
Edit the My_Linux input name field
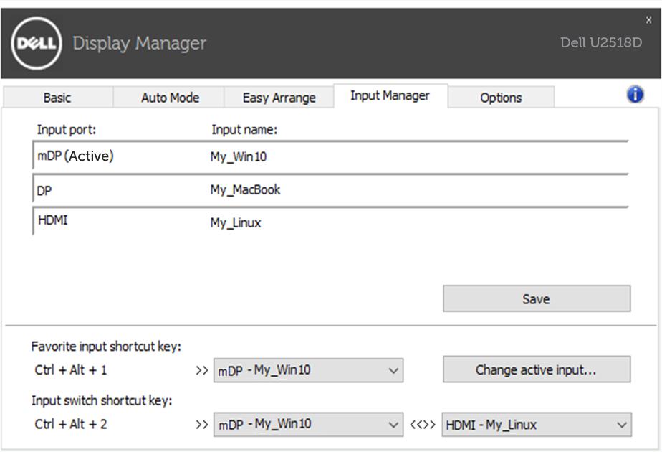point(236,222)
